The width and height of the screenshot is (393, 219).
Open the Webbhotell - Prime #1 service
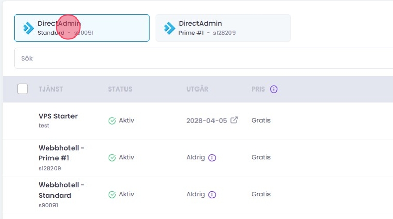(61, 153)
